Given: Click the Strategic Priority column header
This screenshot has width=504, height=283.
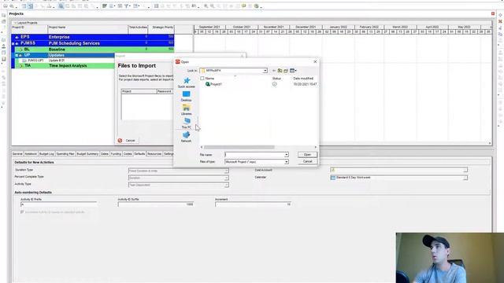Looking at the screenshot, I should 161,29.
